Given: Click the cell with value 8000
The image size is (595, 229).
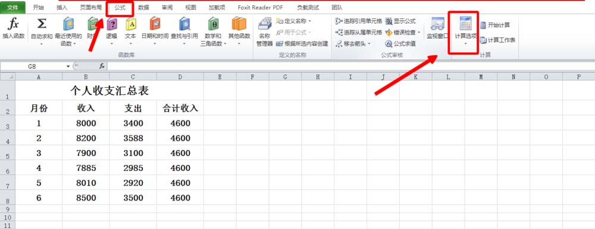Looking at the screenshot, I should click(86, 123).
